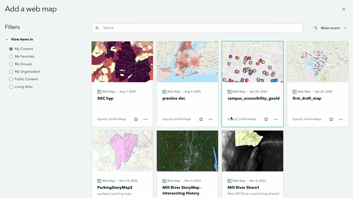Click the Apr 26, 2024 date text

click(258, 92)
